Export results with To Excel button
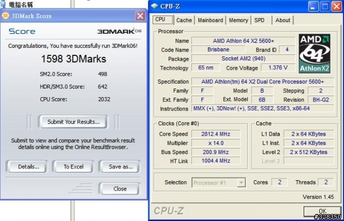 (x=74, y=167)
